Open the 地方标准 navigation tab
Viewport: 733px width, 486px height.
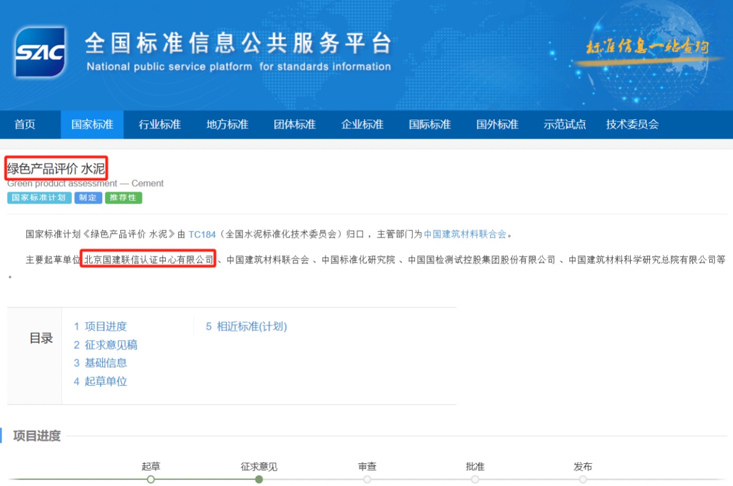(x=227, y=124)
